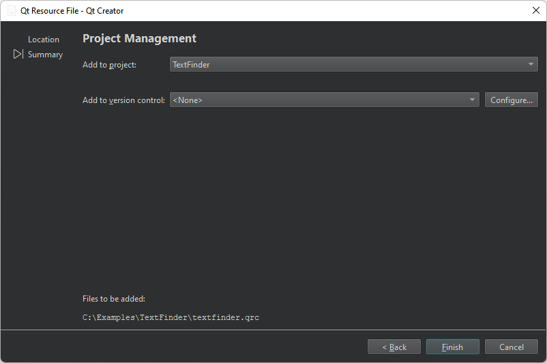
Task: Click the empty area below version control
Action: pos(307,198)
